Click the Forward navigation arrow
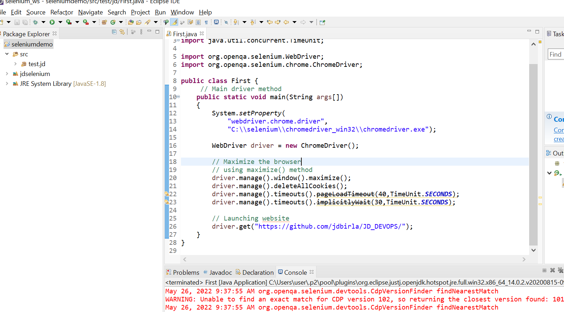Image resolution: width=564 pixels, height=312 pixels. click(x=303, y=22)
